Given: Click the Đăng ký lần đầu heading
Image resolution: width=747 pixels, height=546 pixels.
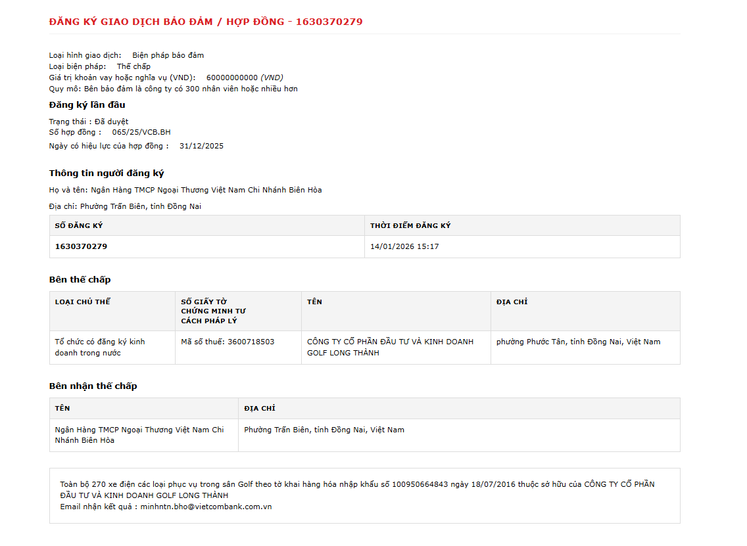Looking at the screenshot, I should [87, 104].
